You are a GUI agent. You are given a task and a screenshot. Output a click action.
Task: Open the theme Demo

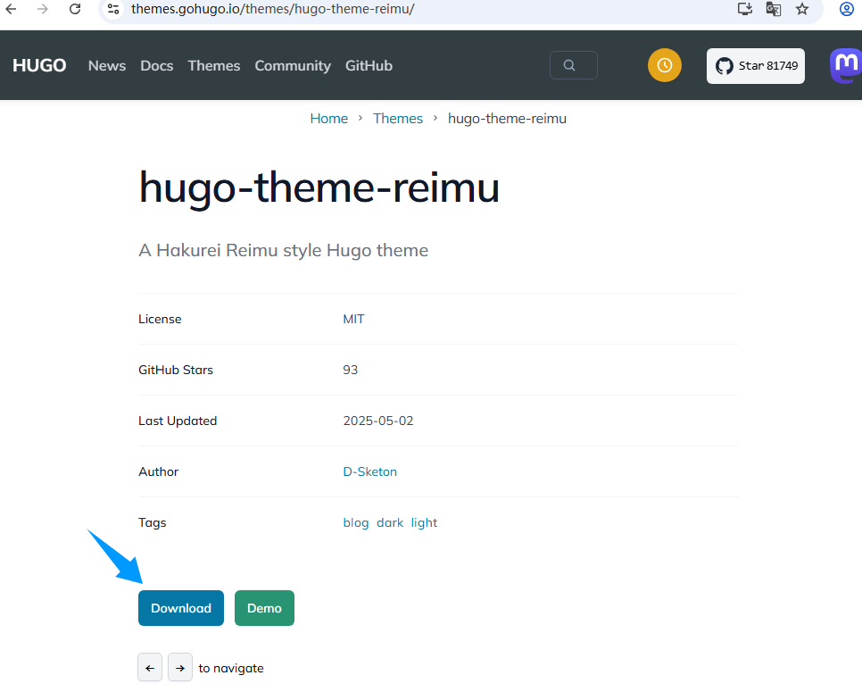coord(264,607)
